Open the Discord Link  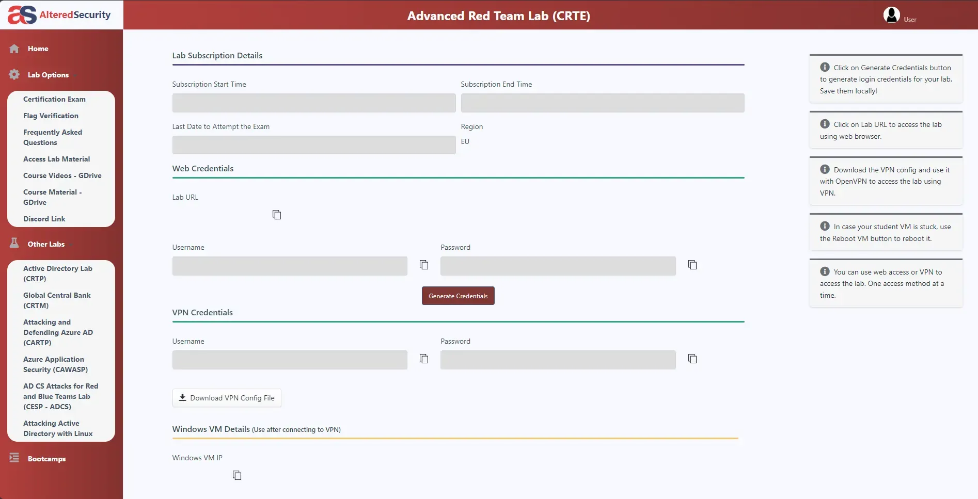coord(44,218)
